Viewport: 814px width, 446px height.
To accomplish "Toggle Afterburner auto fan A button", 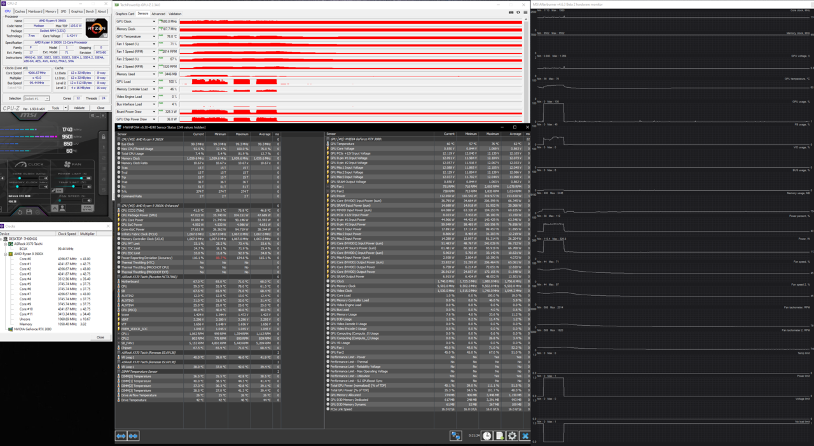I will [x=55, y=208].
